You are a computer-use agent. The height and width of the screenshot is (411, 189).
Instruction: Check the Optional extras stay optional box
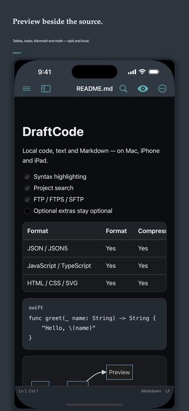[x=27, y=211]
